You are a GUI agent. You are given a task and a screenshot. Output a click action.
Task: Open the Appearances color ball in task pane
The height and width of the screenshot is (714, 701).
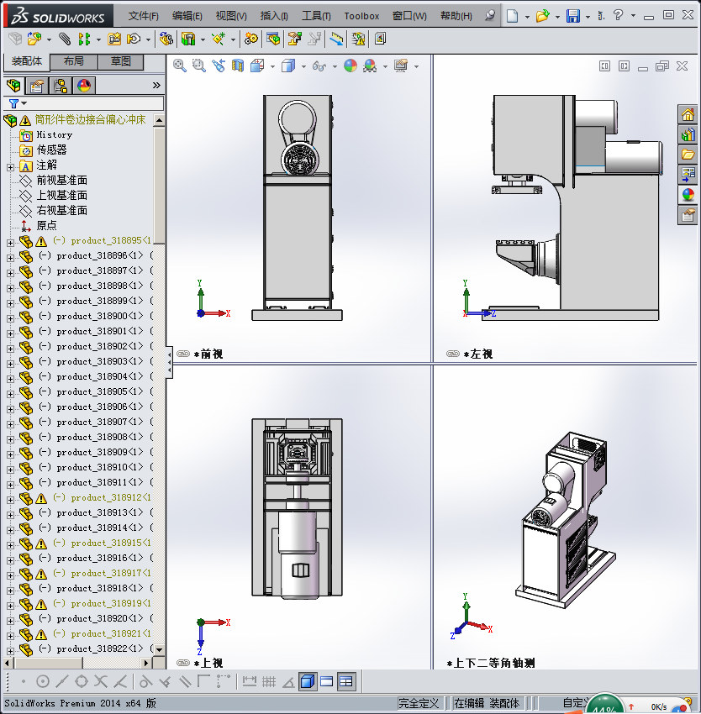coord(688,195)
